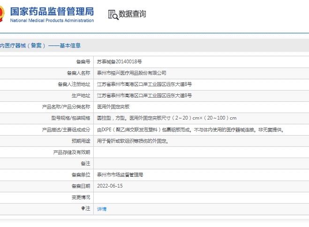The width and height of the screenshot is (309, 227).
Task: Click the 备案号 label
Action: (x=83, y=62)
